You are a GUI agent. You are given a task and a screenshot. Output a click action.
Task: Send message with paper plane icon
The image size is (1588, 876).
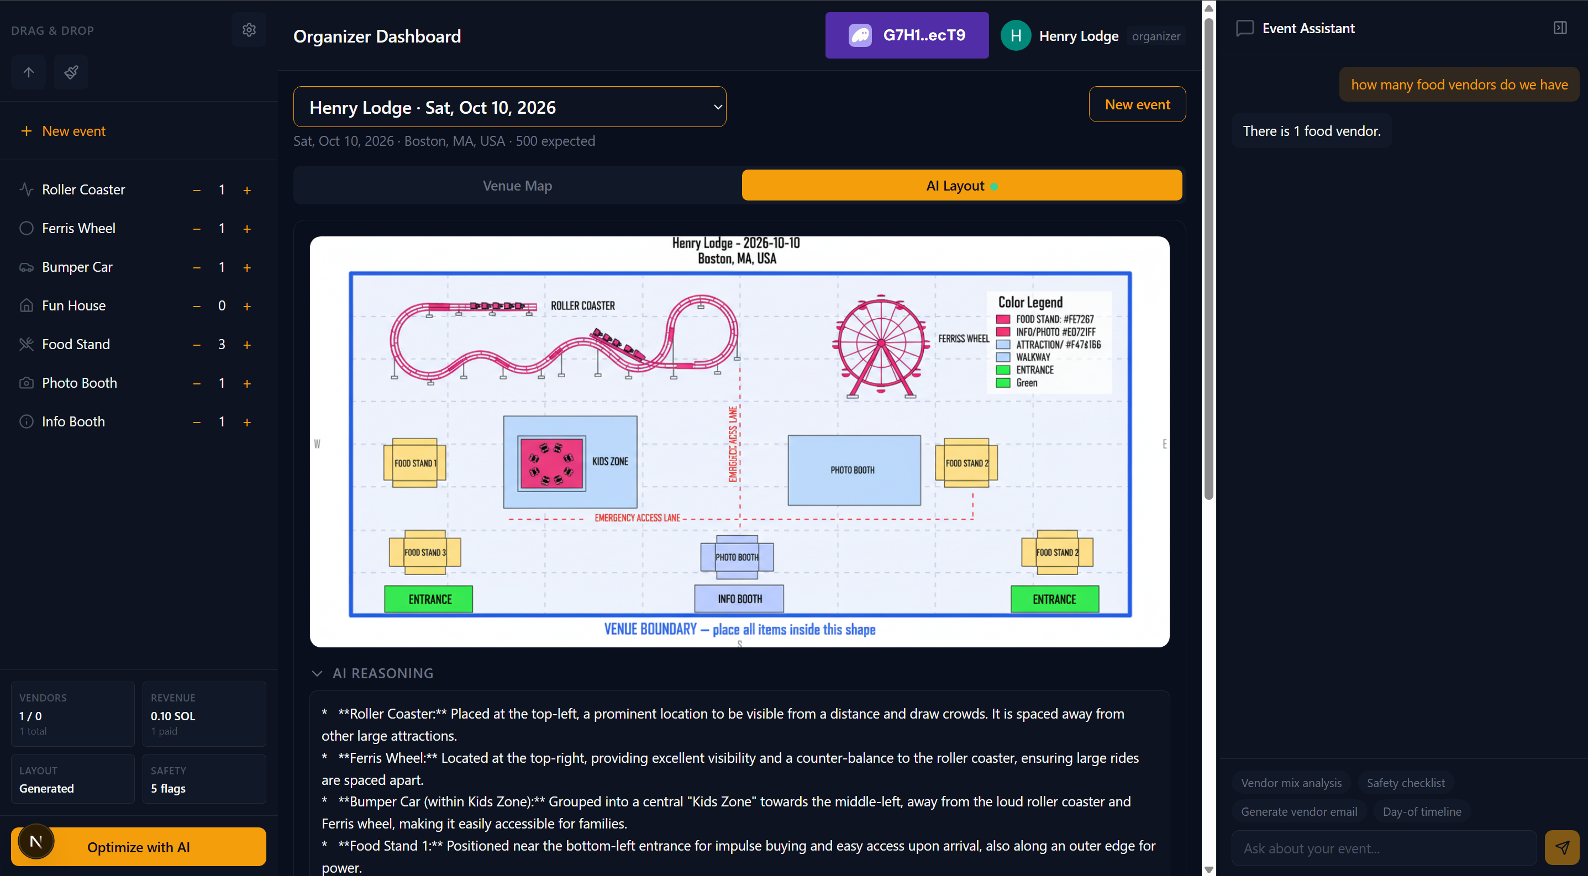point(1561,848)
